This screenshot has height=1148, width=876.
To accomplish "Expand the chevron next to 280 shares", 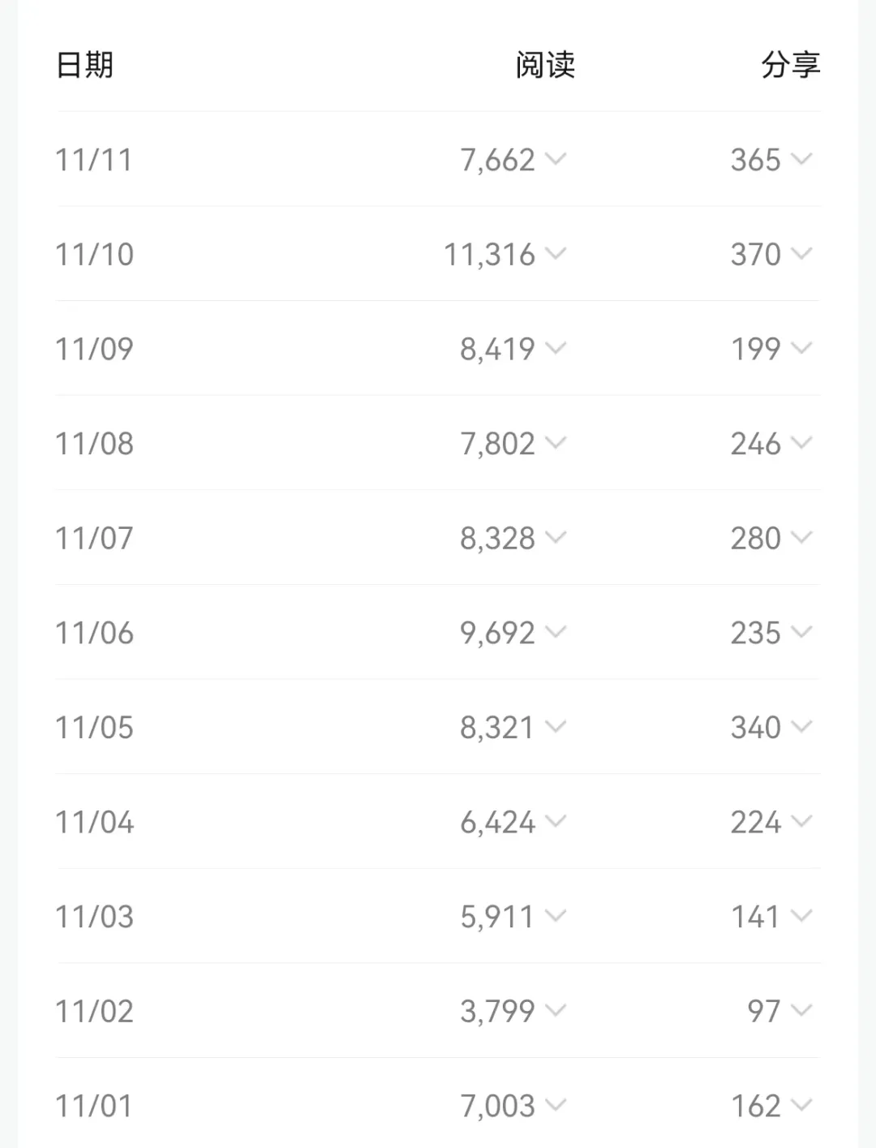I will 801,537.
